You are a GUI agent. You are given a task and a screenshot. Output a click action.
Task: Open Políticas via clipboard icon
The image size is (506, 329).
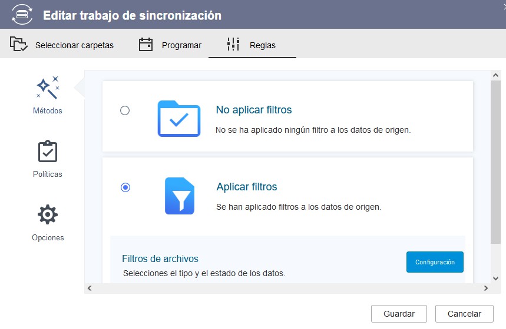pos(48,152)
